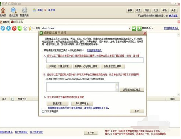Click the up arrow of the main page scrollbar
This screenshot has width=181, height=139.
[178, 35]
